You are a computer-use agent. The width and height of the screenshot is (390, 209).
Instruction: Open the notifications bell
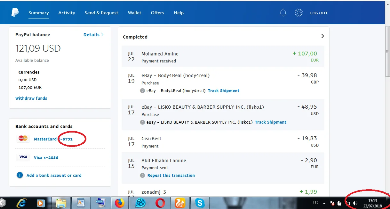283,13
